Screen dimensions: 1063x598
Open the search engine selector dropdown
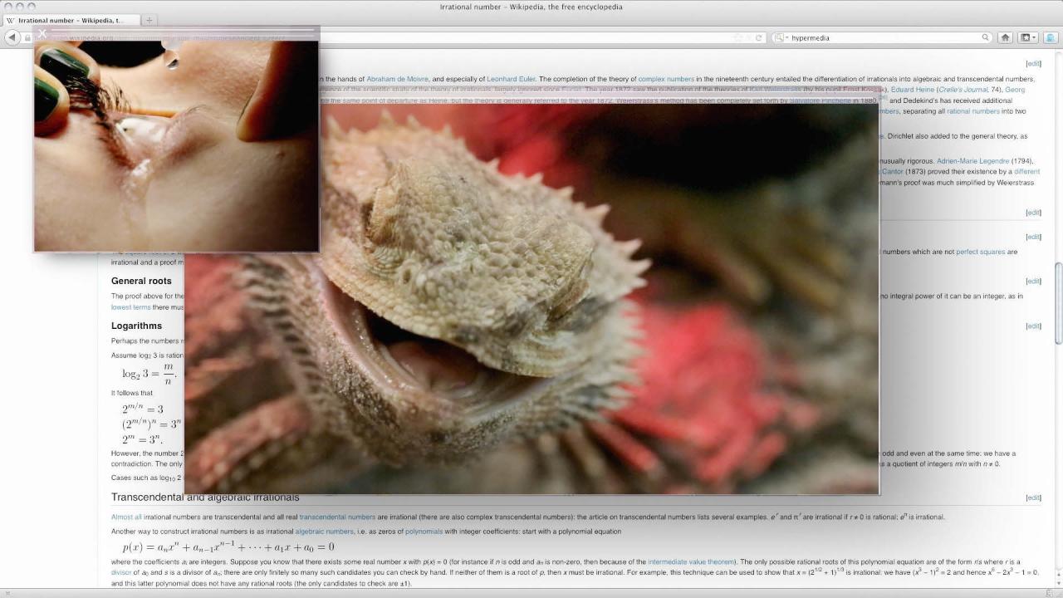coord(781,37)
